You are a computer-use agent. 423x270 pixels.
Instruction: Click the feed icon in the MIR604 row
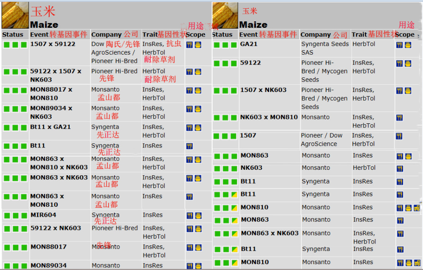(x=199, y=216)
